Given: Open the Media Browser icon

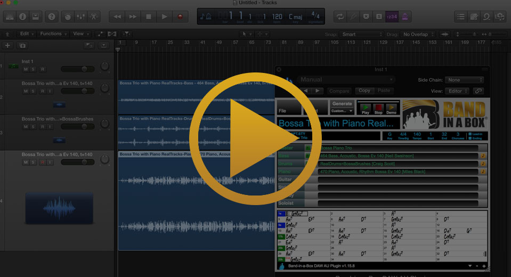Looking at the screenshot, I should click(x=500, y=17).
